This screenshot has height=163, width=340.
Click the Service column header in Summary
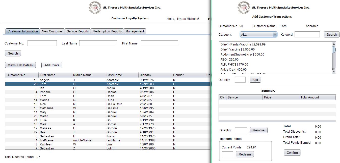(244, 97)
